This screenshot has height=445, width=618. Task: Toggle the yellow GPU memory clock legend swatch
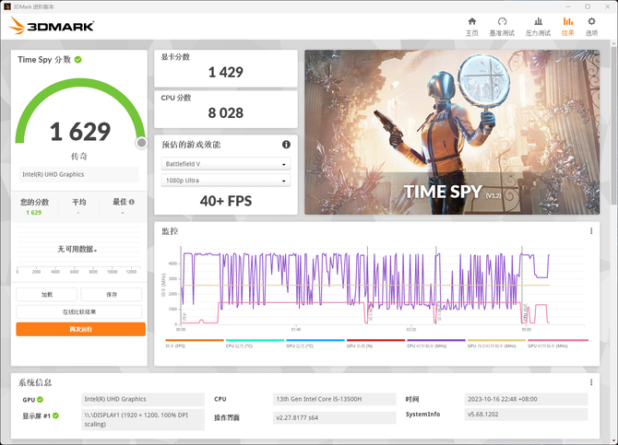click(496, 340)
